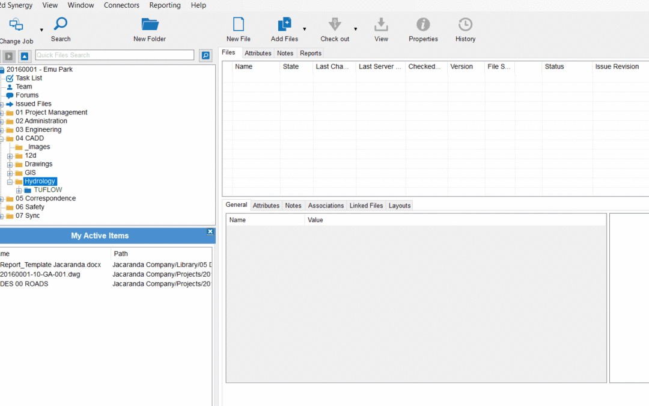Collapse the Hydrology folder node
649x406 pixels.
10,182
